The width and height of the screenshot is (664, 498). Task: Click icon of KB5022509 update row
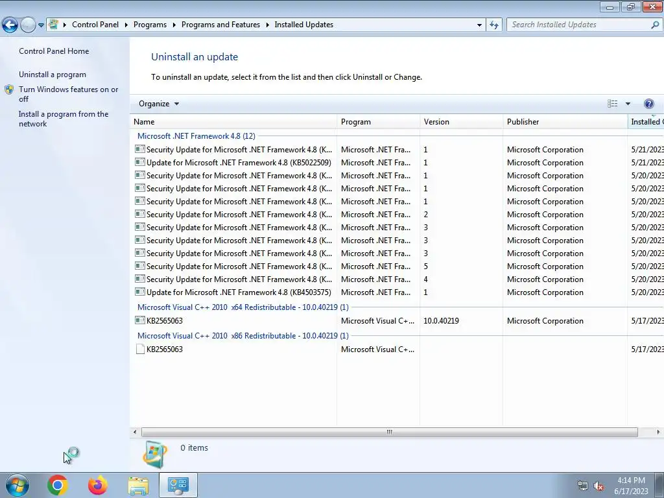pos(140,162)
